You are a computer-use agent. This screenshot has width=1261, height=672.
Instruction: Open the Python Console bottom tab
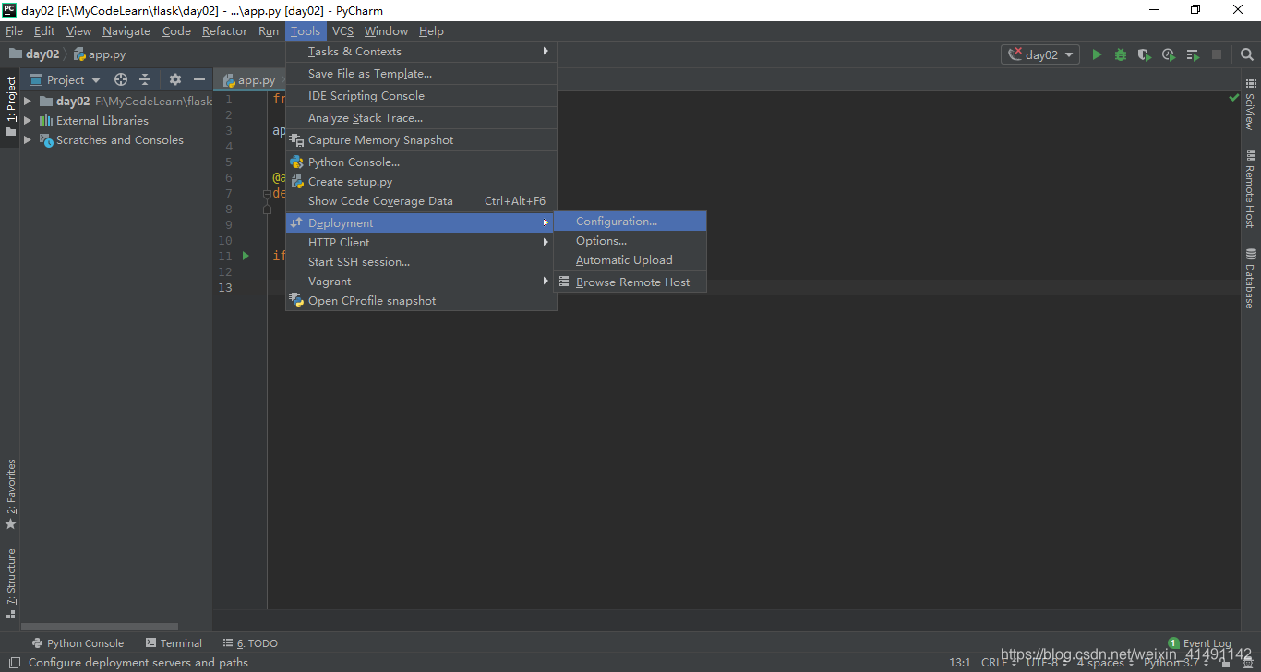78,643
